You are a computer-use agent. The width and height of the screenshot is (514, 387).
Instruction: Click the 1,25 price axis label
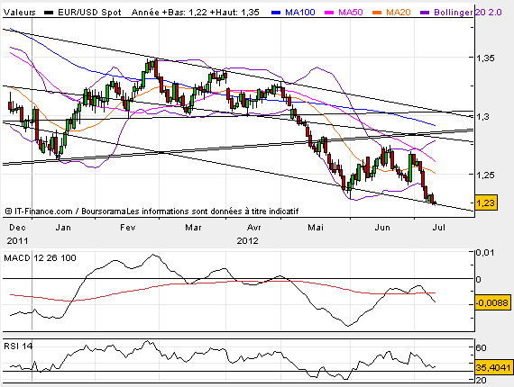pos(485,175)
